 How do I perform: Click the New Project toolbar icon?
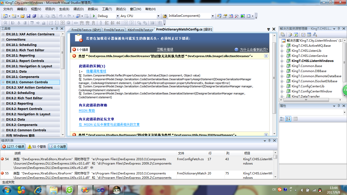pos(5,16)
